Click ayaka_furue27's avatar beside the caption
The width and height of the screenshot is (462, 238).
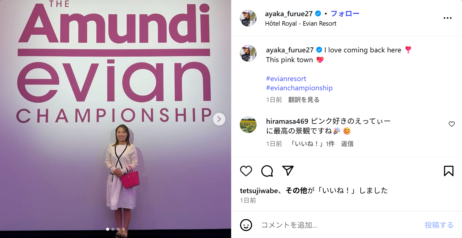tap(248, 53)
